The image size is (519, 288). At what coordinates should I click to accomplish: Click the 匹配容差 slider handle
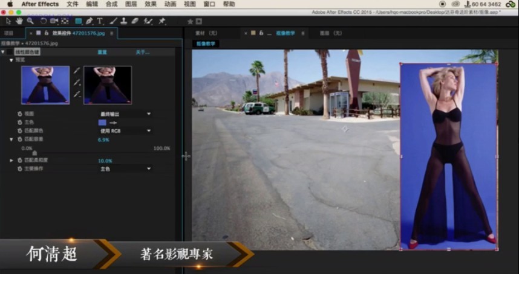[34, 153]
